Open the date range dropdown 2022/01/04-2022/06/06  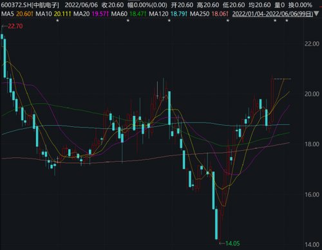(276, 14)
